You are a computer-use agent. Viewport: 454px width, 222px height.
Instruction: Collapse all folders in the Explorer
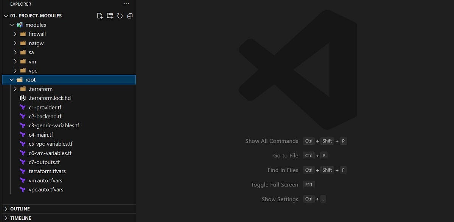point(130,16)
